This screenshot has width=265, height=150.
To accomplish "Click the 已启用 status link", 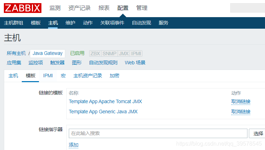I will (x=77, y=53).
